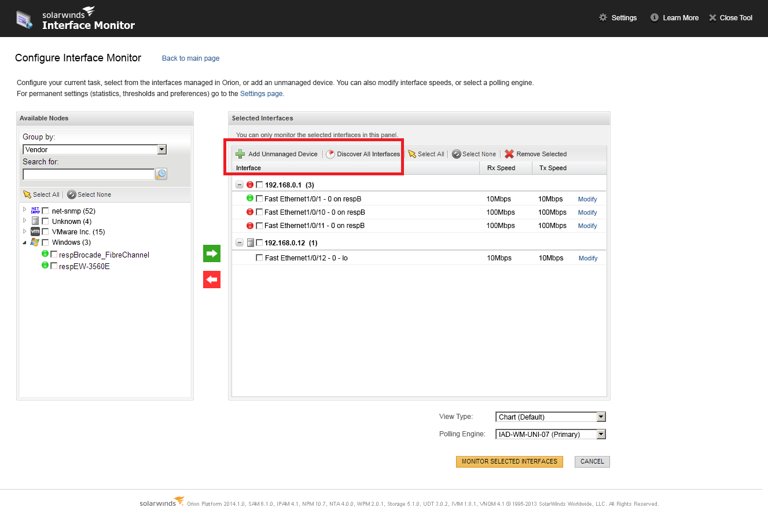Click the VMware Inc. vendor icon
The width and height of the screenshot is (768, 522).
pyautogui.click(x=35, y=231)
